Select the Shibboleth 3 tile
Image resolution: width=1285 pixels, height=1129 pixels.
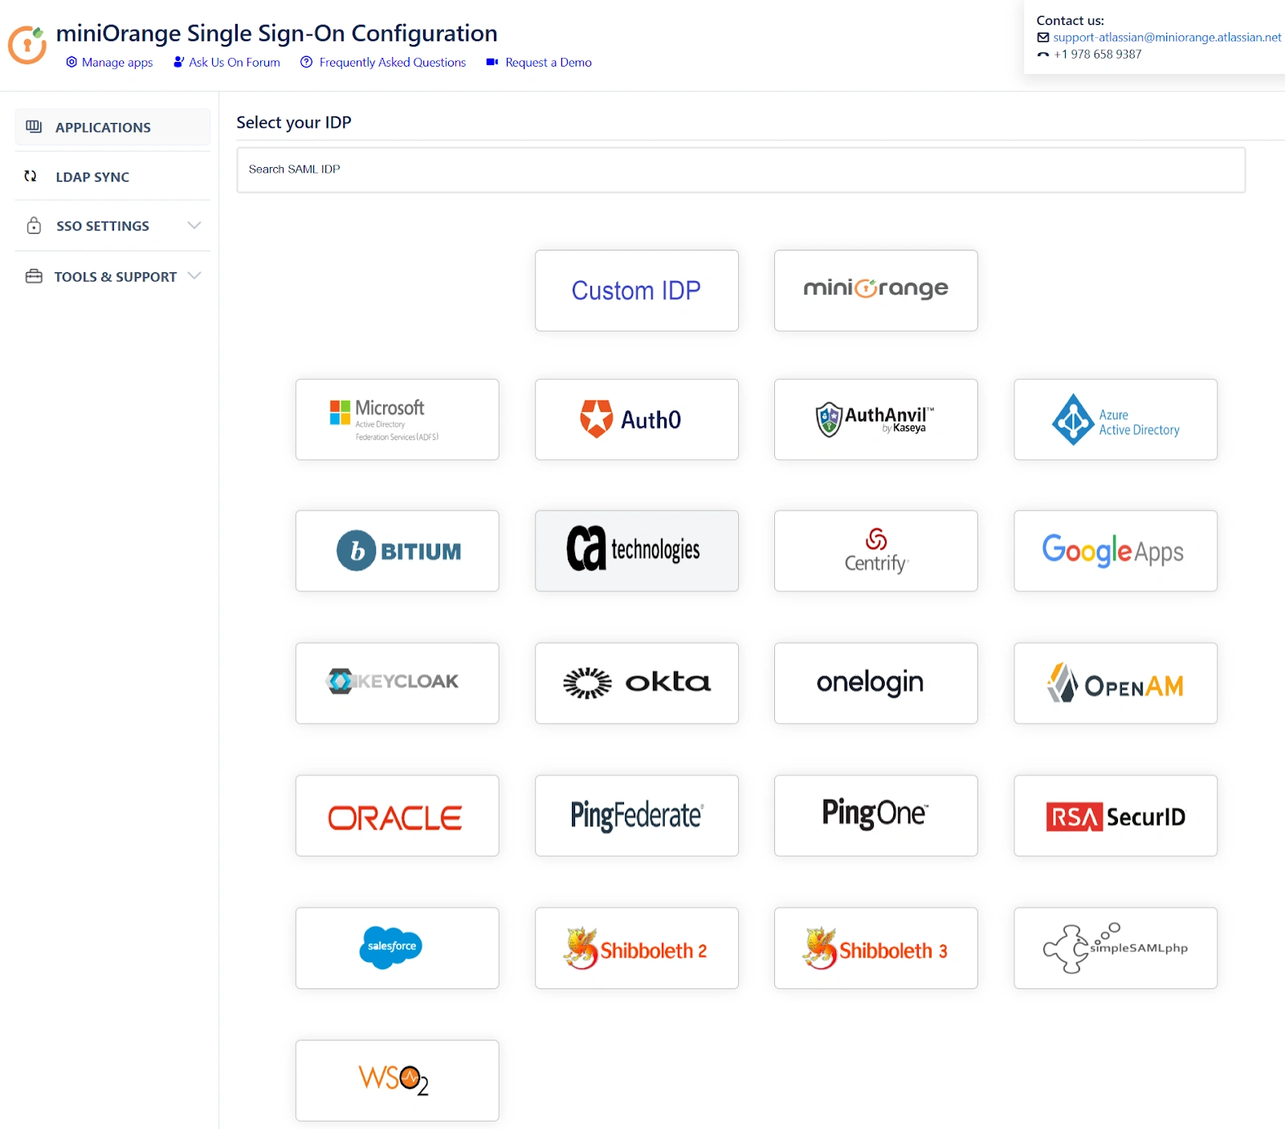[x=876, y=948]
